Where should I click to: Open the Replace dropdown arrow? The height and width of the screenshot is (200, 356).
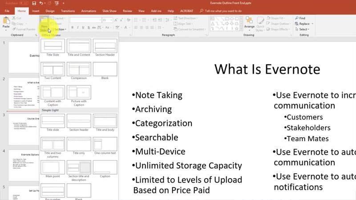coord(312,24)
